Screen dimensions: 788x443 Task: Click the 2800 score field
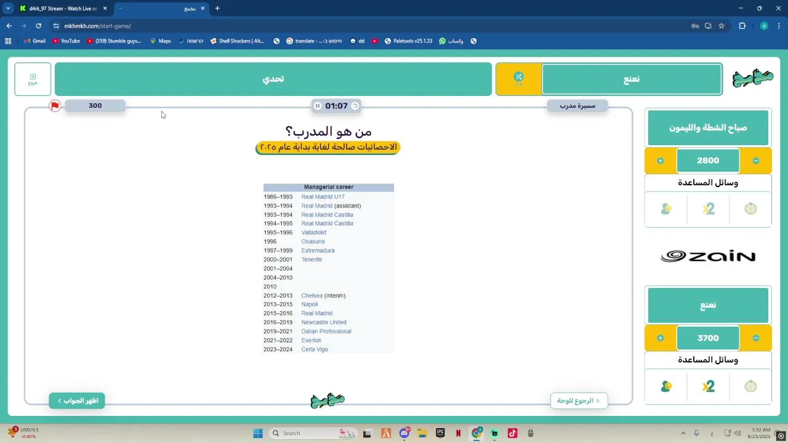point(708,161)
